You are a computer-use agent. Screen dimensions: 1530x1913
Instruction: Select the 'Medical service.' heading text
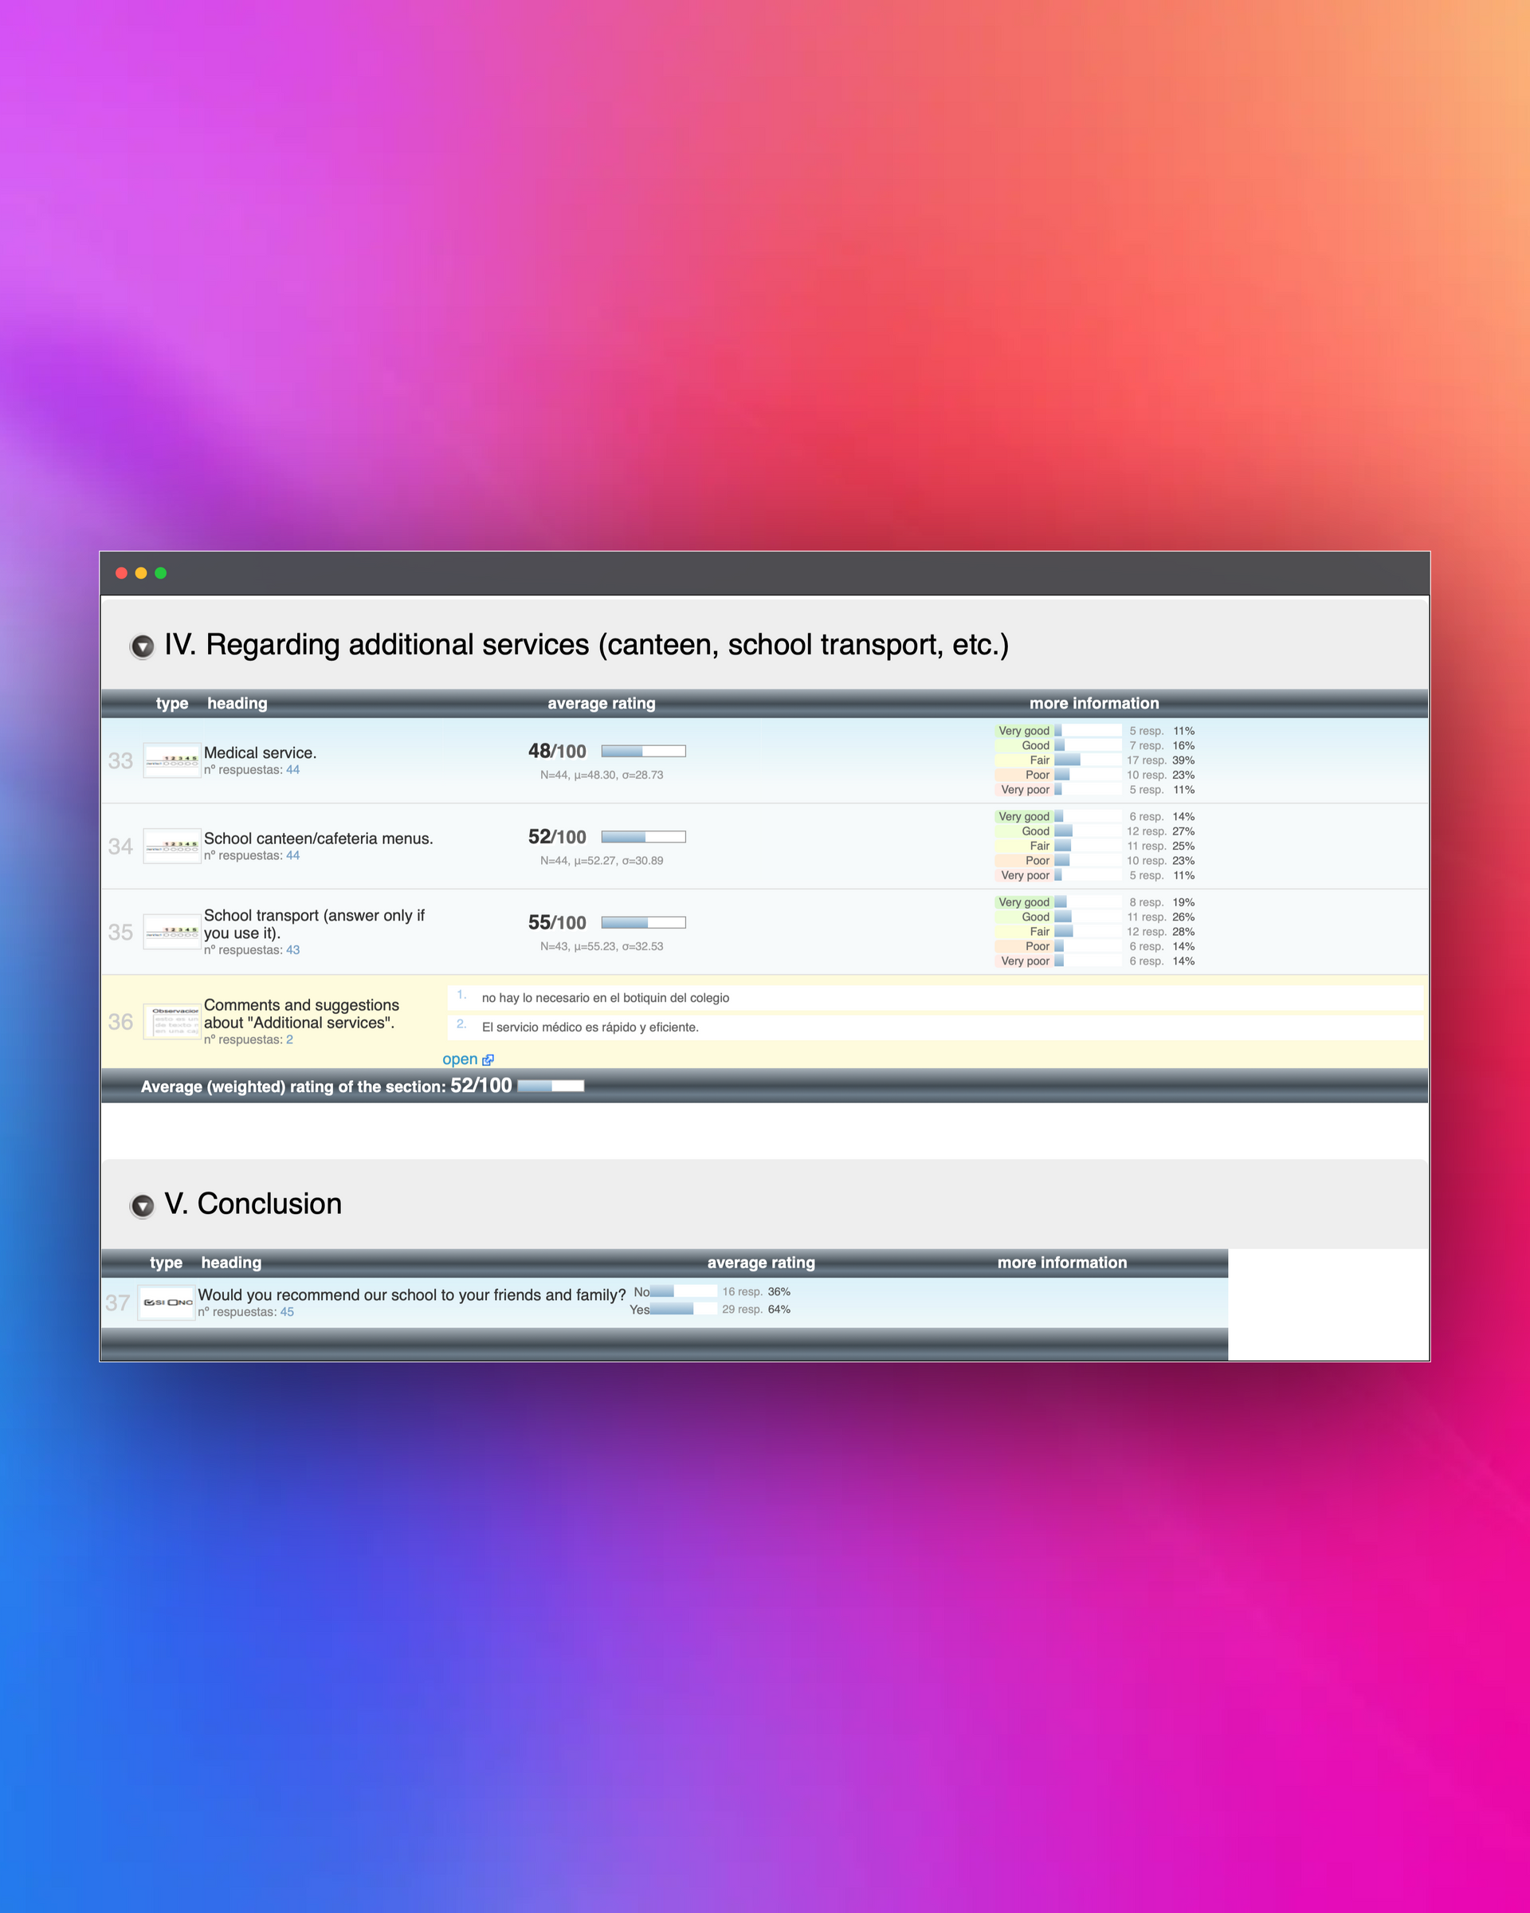tap(260, 752)
